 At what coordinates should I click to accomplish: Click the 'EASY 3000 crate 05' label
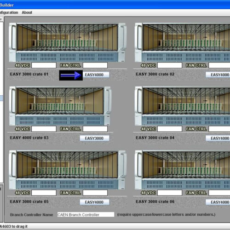pyautogui.click(x=29, y=201)
